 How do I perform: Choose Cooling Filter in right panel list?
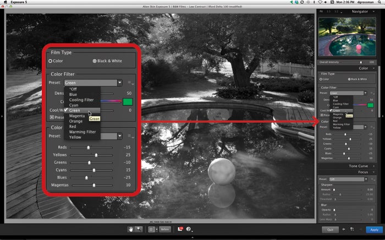[340, 104]
